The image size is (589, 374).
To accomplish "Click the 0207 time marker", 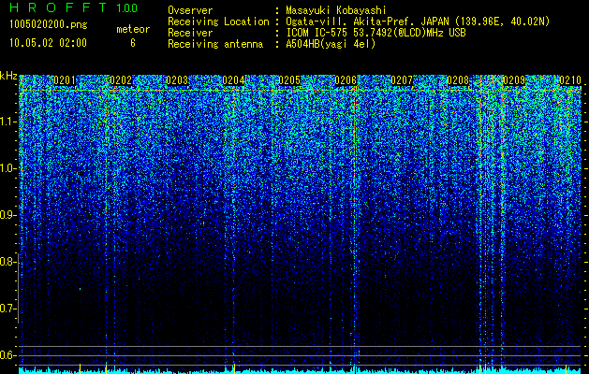I will (402, 80).
